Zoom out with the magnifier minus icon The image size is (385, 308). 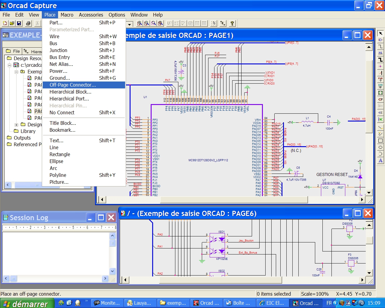pyautogui.click(x=146, y=23)
